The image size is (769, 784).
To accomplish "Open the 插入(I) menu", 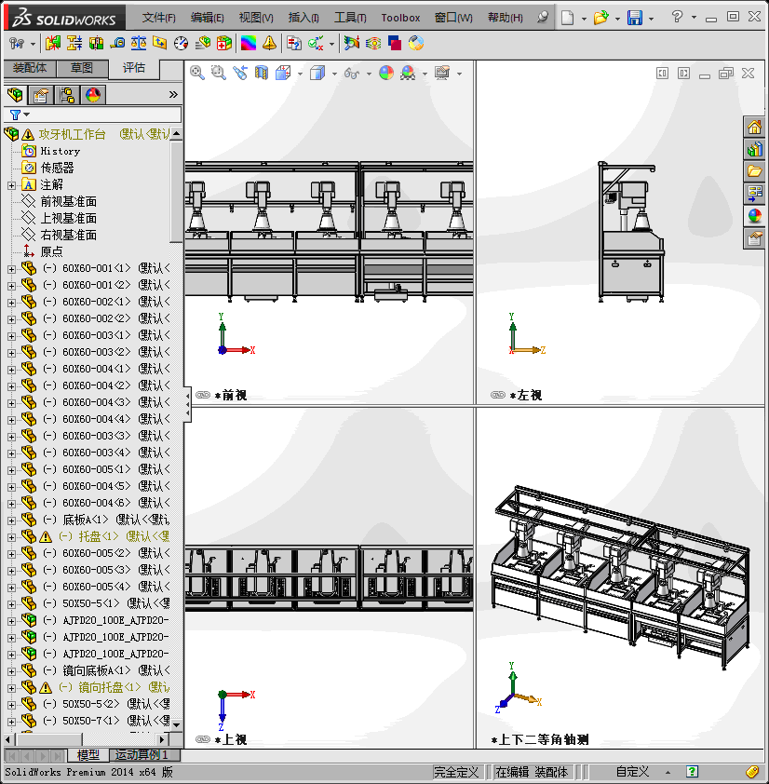I will 304,18.
